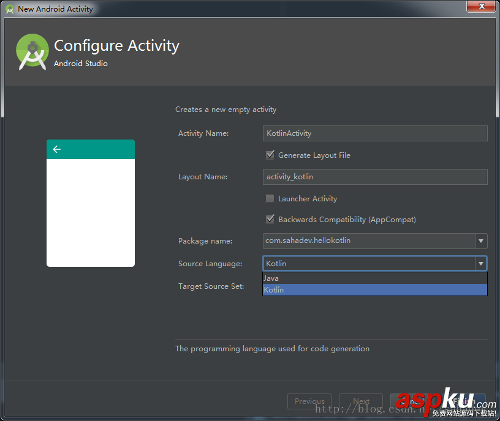The width and height of the screenshot is (500, 421).
Task: Uncheck Backwards Compatibility (AppCompat)
Action: tap(270, 220)
